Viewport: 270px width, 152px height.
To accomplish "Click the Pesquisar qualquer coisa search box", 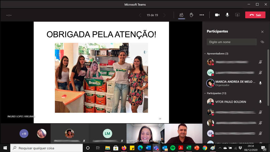I will point(46,148).
